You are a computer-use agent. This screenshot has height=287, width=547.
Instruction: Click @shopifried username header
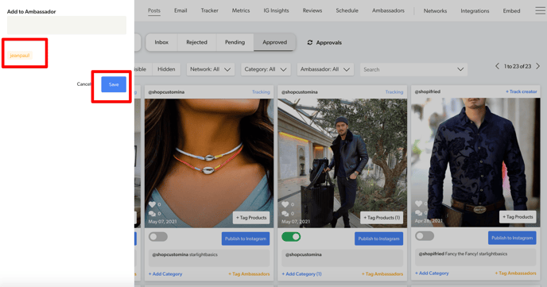[428, 91]
